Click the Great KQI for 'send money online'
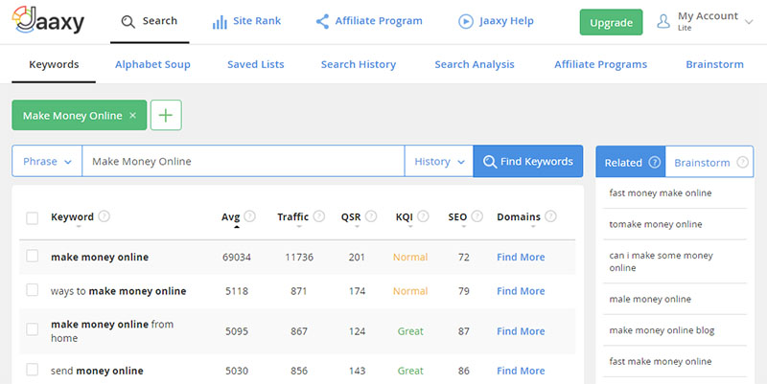This screenshot has width=767, height=384. [410, 371]
